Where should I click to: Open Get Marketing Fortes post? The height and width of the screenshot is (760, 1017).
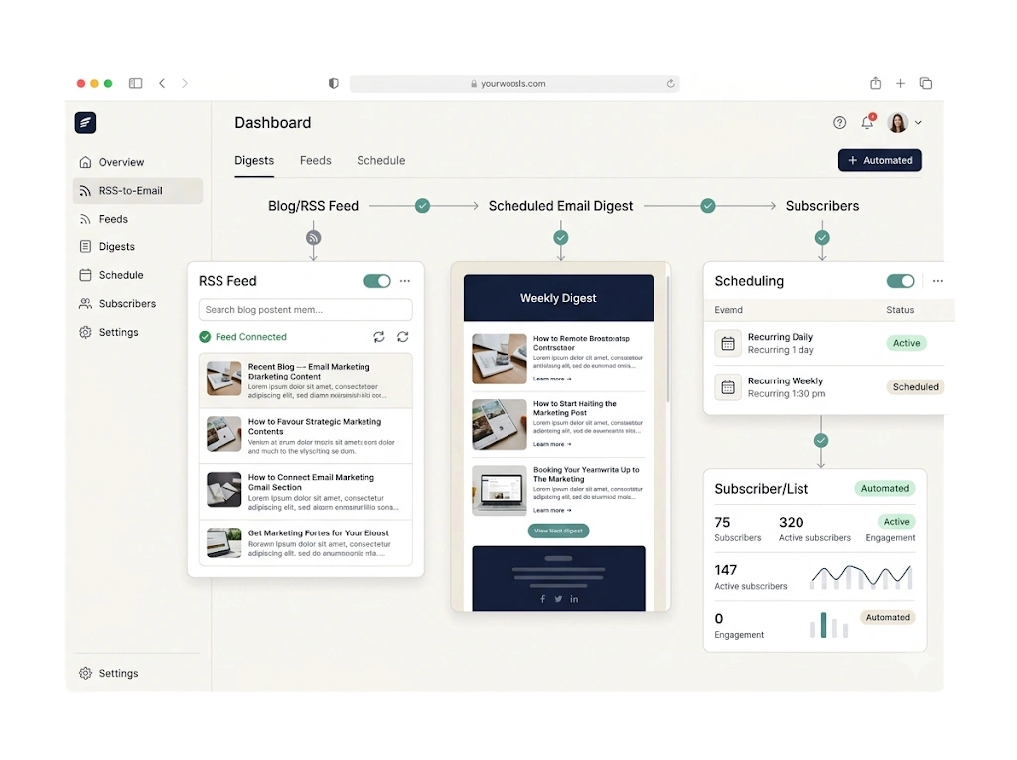pos(306,543)
